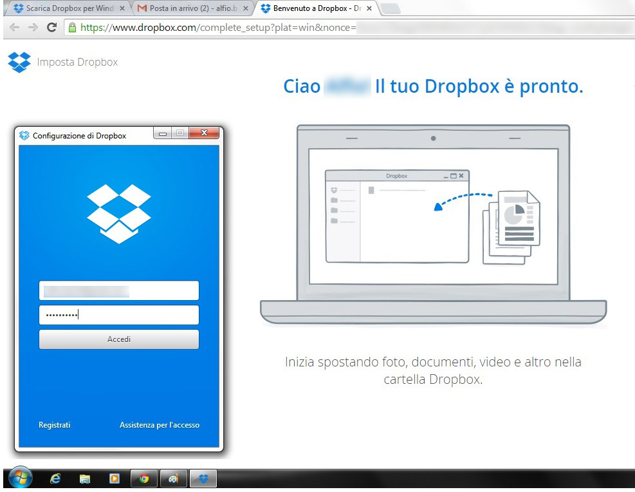
Task: Close the Benvenuto a Dropbox tab
Action: tap(369, 8)
